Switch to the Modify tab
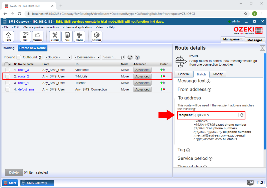This screenshot has height=188, width=267. [x=218, y=74]
